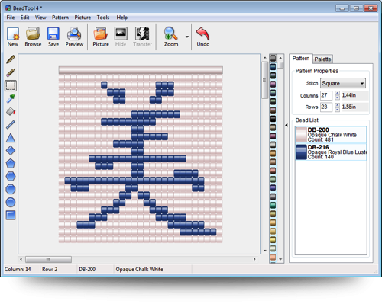Select the Pencil drawing tool

11,59
